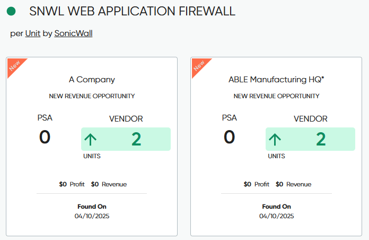The height and width of the screenshot is (240, 369).
Task: Click Found On date on A Company card
Action: tap(92, 216)
